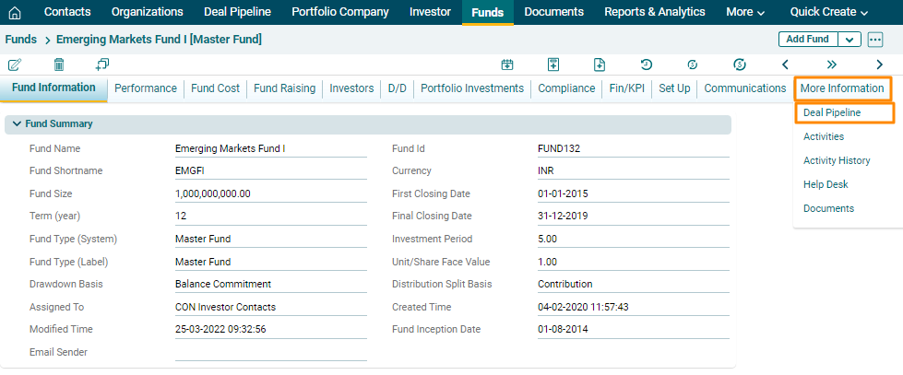Go to next record with right arrow
Screen dimensions: 903x375
pyautogui.click(x=879, y=64)
